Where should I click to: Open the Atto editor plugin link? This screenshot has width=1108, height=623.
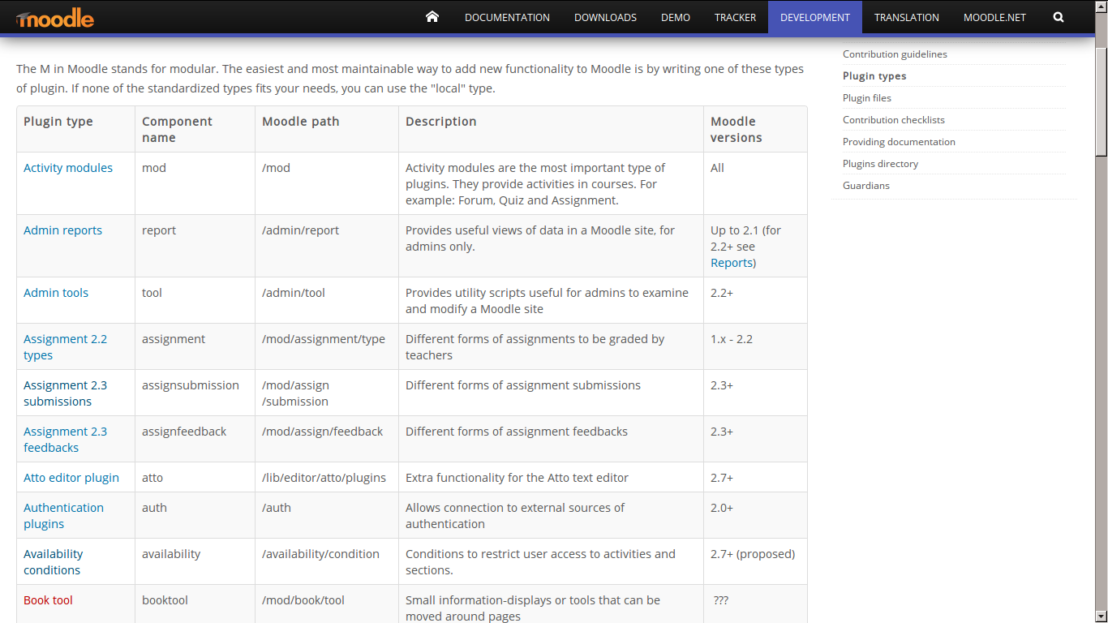[71, 478]
